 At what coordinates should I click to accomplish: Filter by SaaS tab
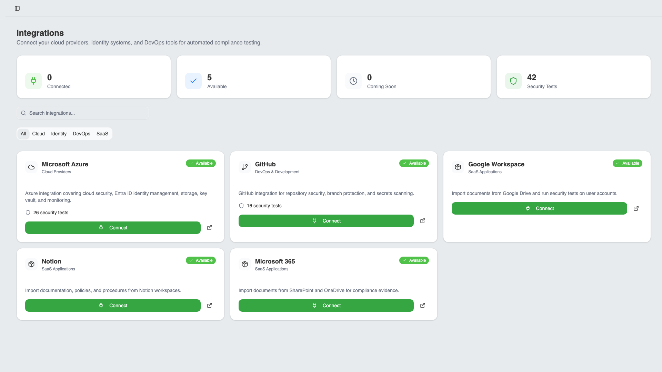[x=102, y=134]
